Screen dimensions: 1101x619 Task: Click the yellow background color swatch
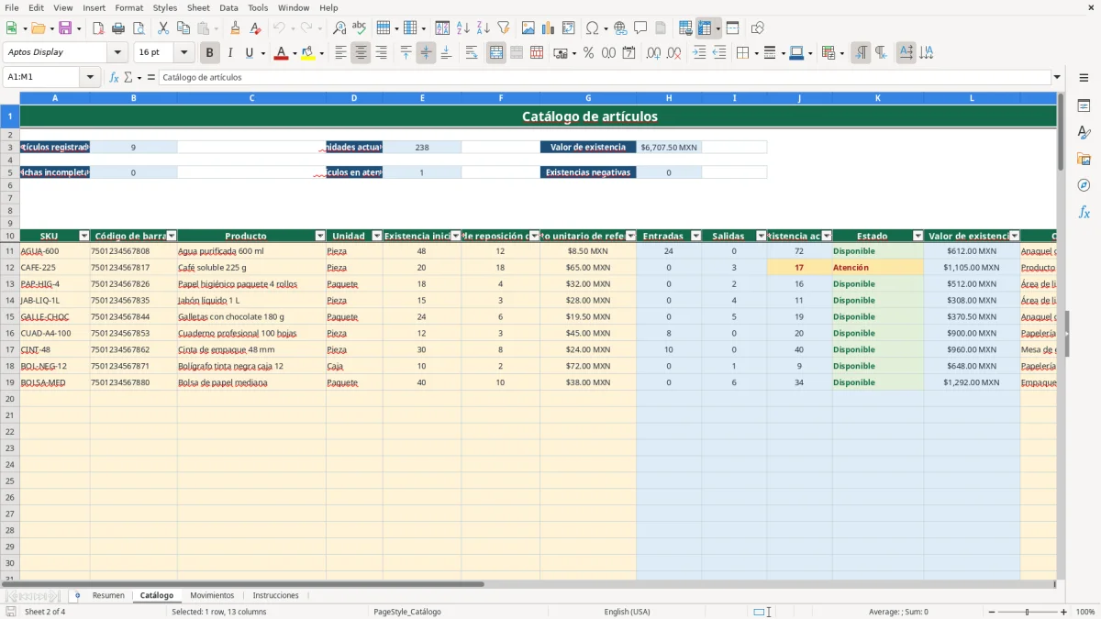tap(307, 53)
